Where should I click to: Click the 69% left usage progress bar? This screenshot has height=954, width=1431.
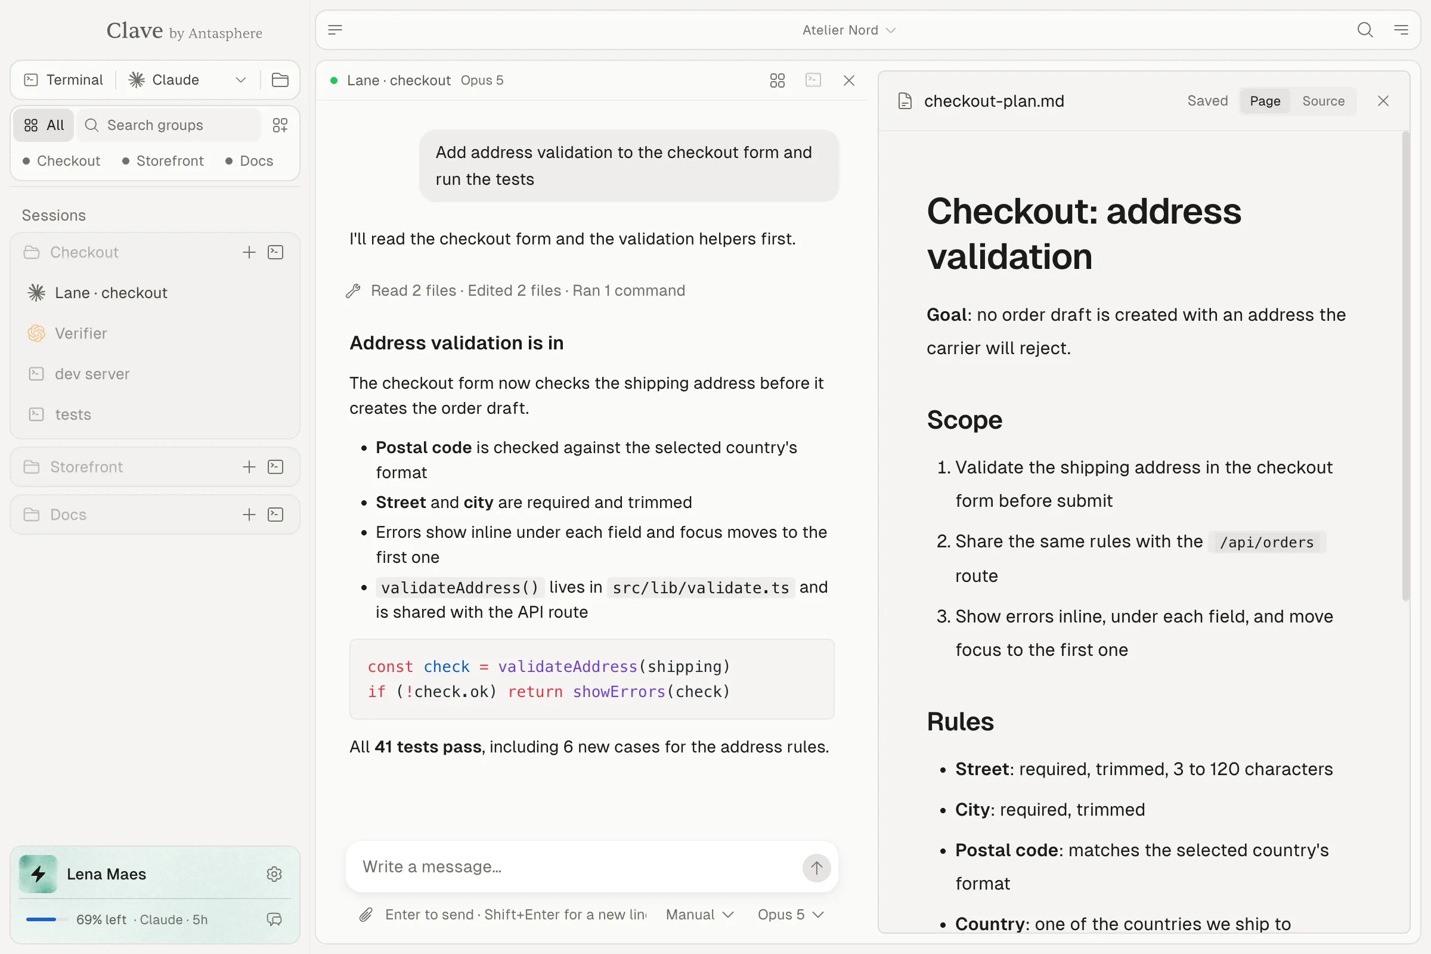click(47, 919)
